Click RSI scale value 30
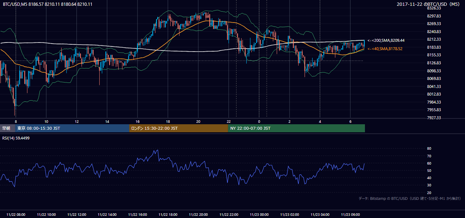Viewport: 465px width, 218px height. click(x=429, y=185)
